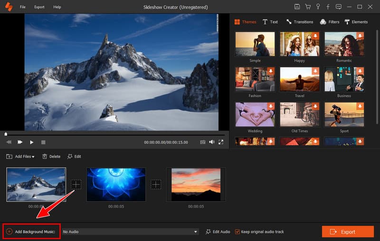Enter fullscreen preview mode
The image size is (380, 241).
(221, 142)
